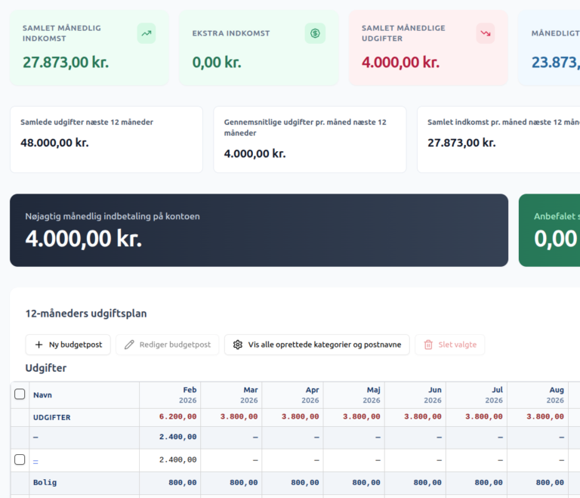This screenshot has width=580, height=498.
Task: Click the pencil icon in Rediger budgetpost
Action: pos(129,345)
